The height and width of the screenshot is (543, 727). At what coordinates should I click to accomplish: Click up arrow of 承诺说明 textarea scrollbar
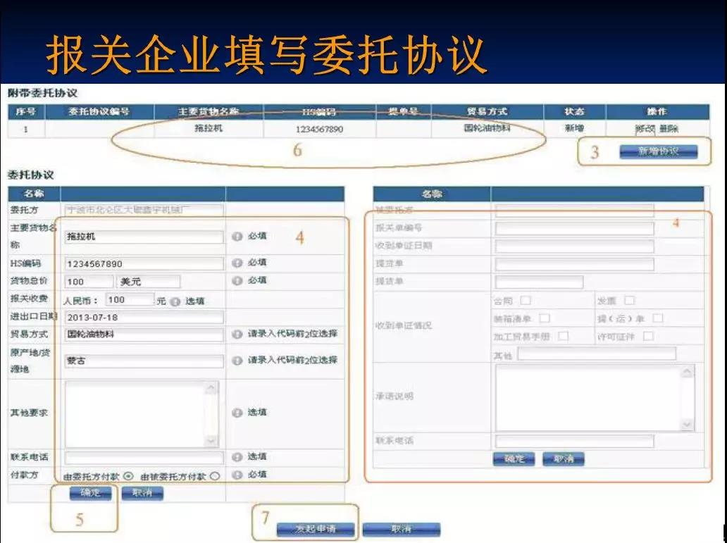pyautogui.click(x=687, y=372)
